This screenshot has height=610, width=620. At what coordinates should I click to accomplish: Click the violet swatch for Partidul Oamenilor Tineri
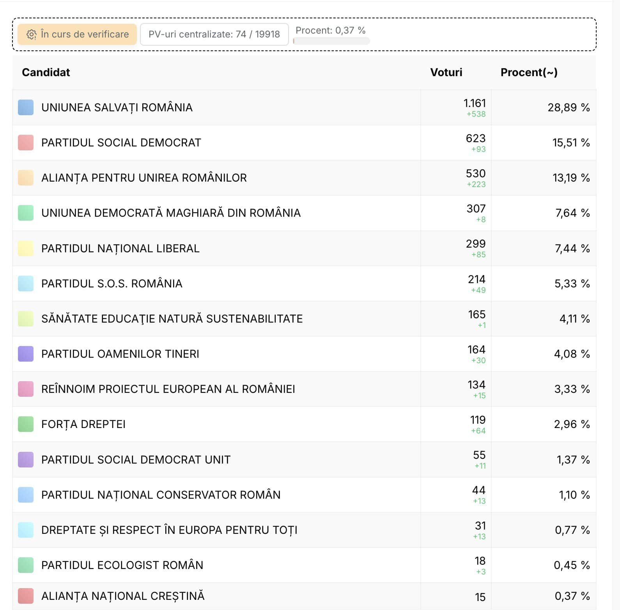click(x=26, y=354)
